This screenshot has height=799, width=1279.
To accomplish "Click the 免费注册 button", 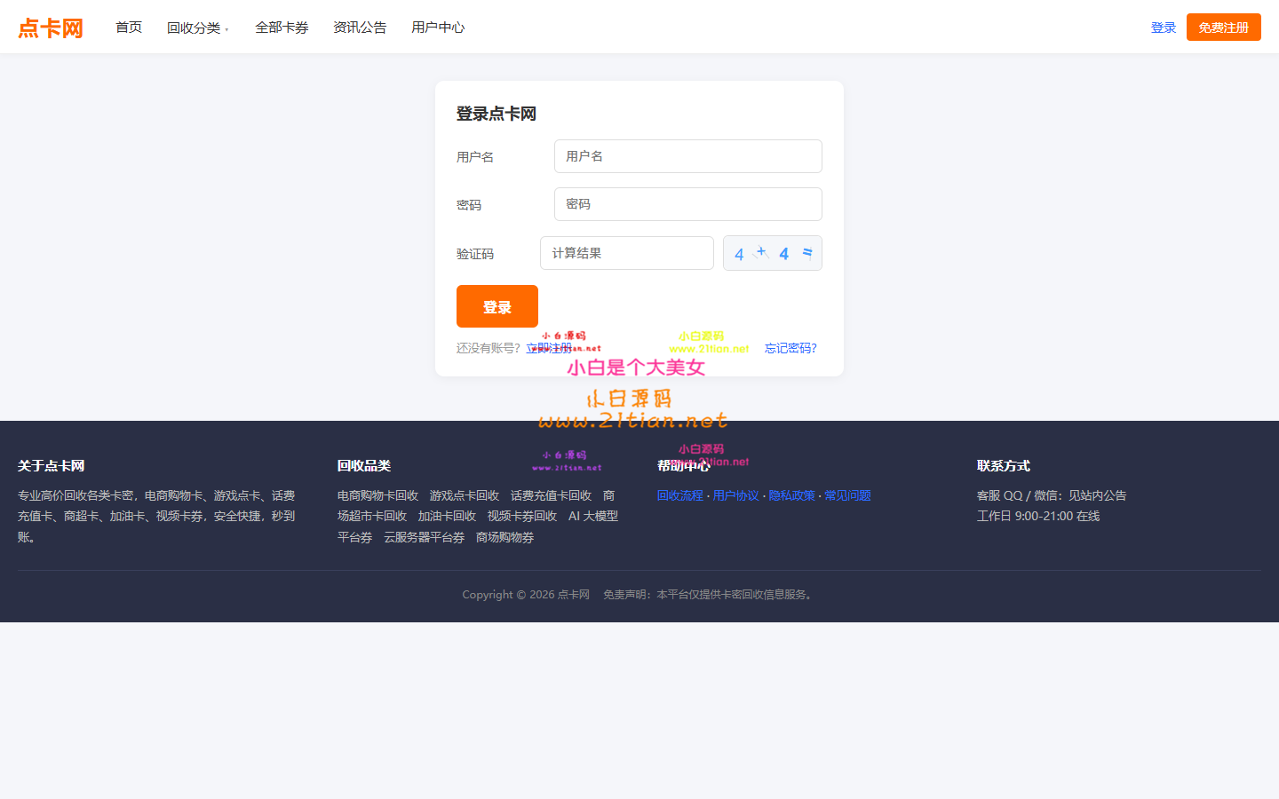I will point(1224,28).
